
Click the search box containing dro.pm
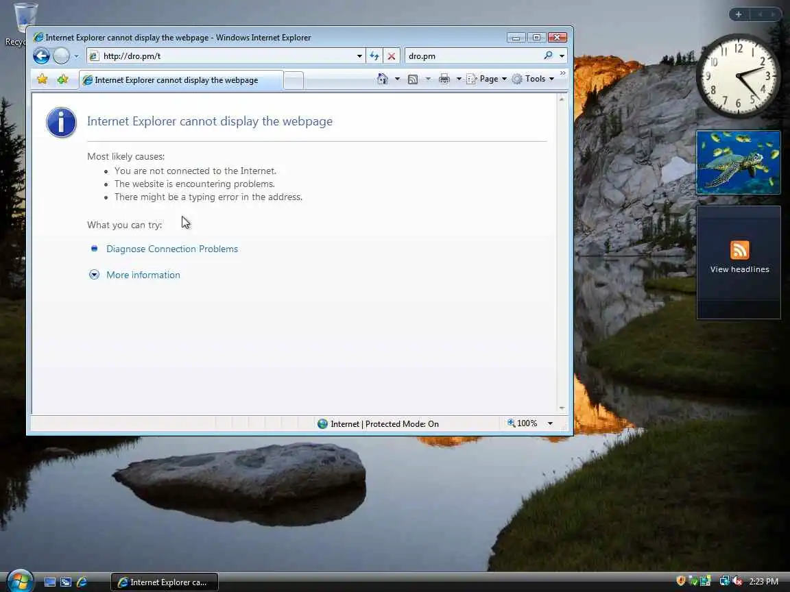(x=474, y=56)
